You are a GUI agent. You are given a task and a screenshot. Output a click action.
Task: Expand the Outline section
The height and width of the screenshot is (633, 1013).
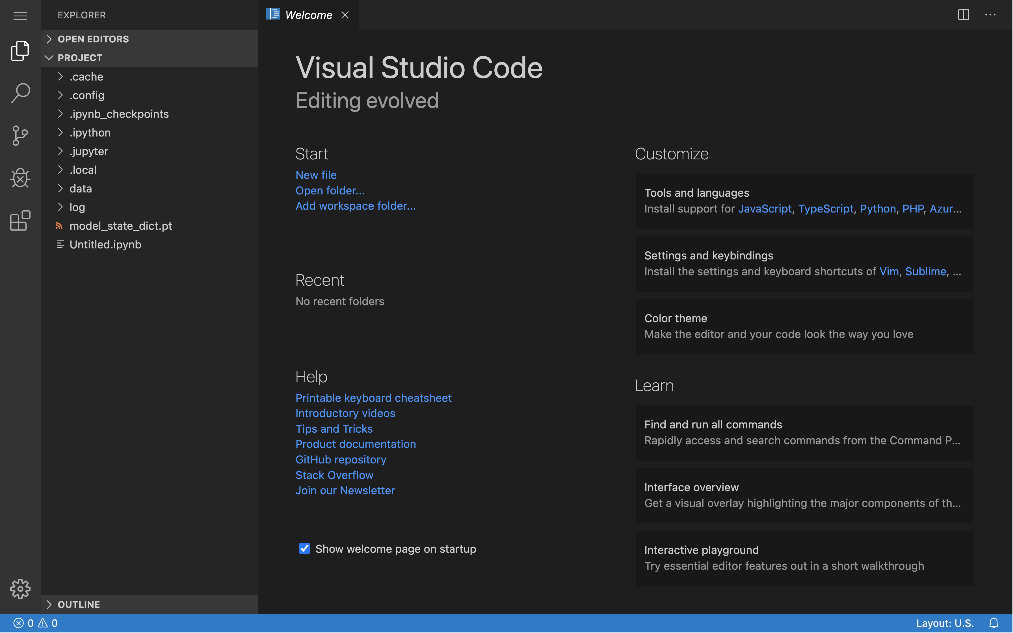[149, 604]
